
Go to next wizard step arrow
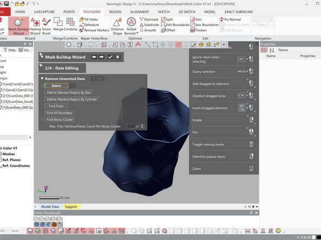(x=101, y=57)
